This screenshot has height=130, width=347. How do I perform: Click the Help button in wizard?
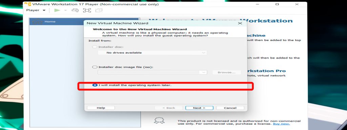coord(101,108)
